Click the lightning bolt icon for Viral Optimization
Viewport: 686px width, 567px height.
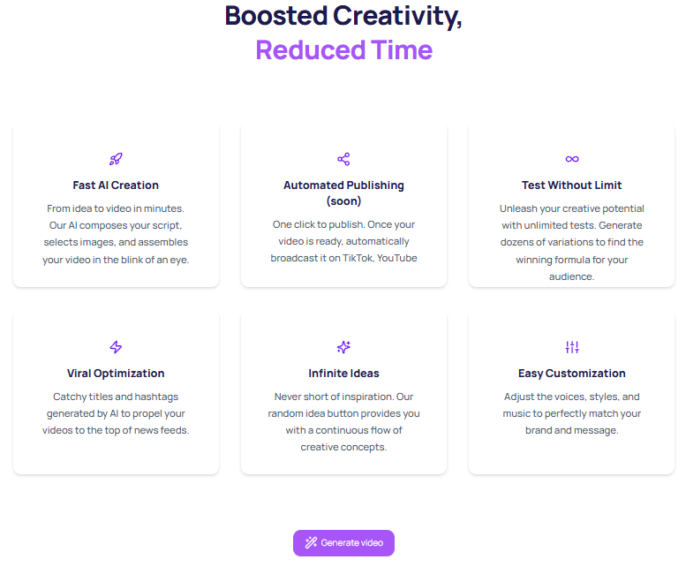pyautogui.click(x=116, y=347)
